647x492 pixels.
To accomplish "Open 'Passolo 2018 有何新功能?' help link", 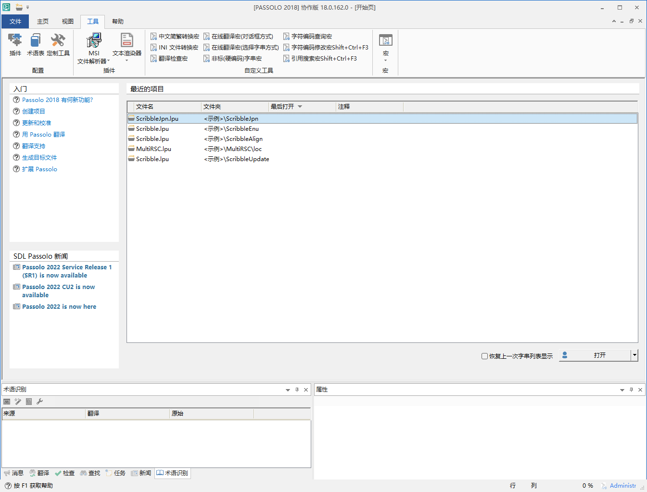I will 57,100.
